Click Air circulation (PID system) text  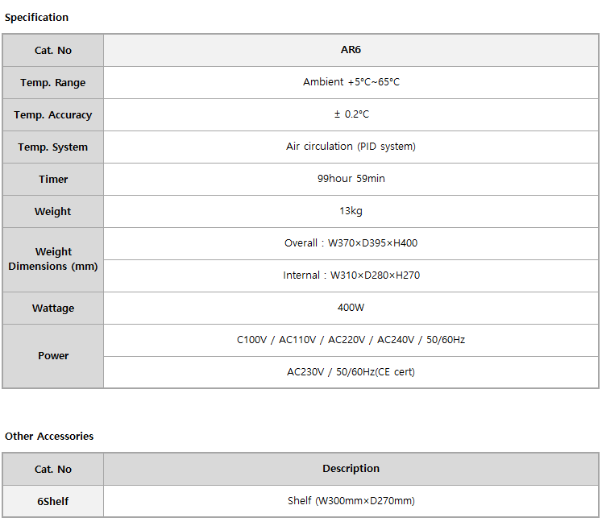pyautogui.click(x=351, y=147)
